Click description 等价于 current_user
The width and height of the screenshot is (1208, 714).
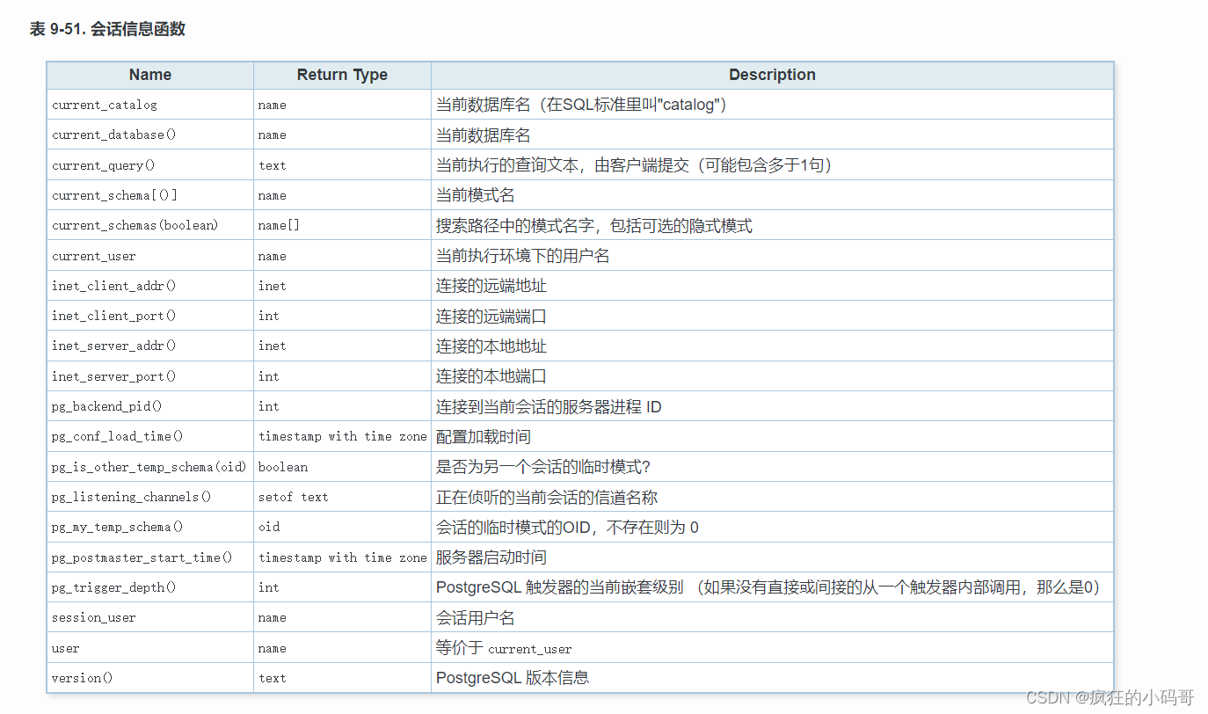tap(504, 648)
